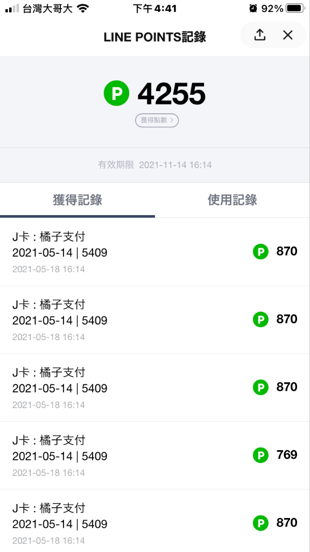Tap the alarm clock status icon

click(x=253, y=9)
